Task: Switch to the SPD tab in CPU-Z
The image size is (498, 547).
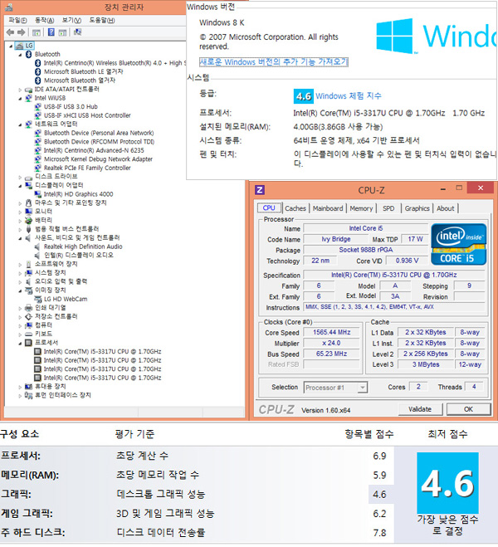Action: 388,208
